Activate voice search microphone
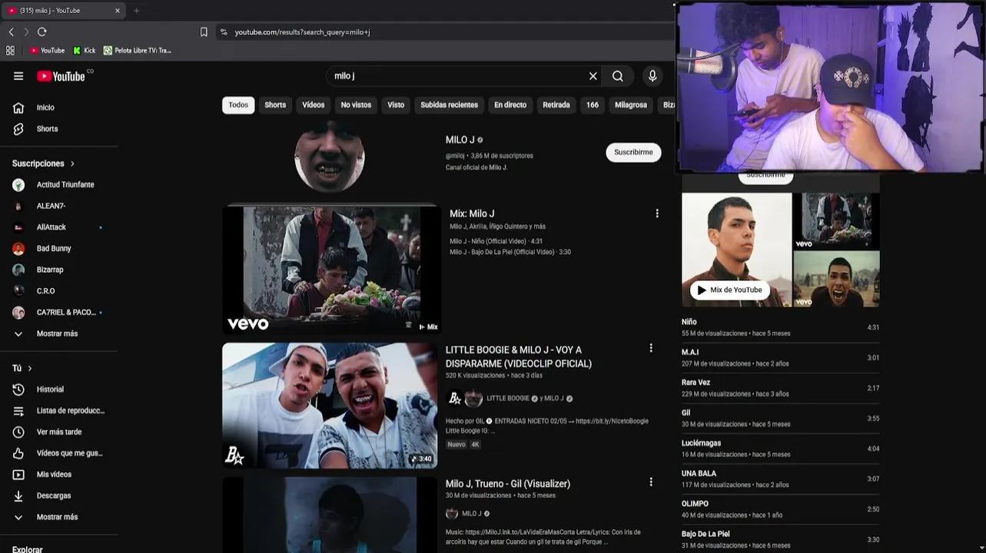 [x=652, y=76]
